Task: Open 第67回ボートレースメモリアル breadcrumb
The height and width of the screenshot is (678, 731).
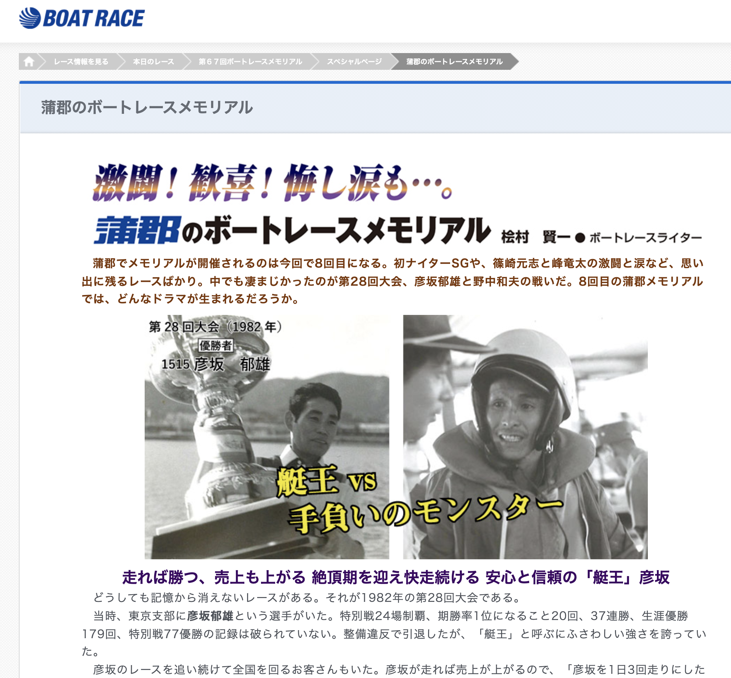Action: (x=251, y=62)
